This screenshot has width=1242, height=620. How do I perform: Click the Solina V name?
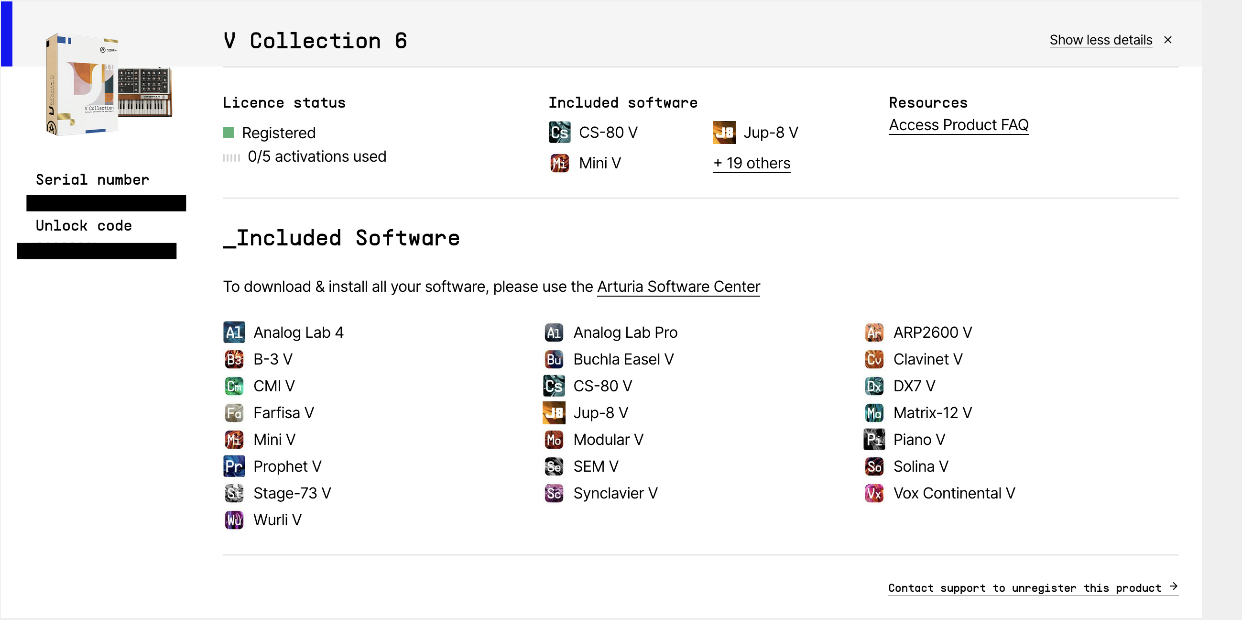[920, 466]
